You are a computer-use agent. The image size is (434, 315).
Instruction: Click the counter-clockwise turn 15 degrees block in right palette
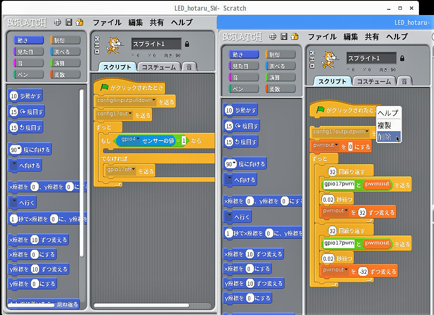[240, 142]
